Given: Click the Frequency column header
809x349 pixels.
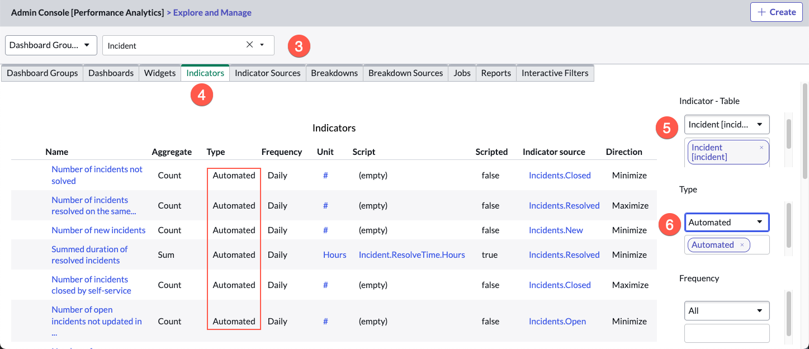Looking at the screenshot, I should pyautogui.click(x=282, y=152).
